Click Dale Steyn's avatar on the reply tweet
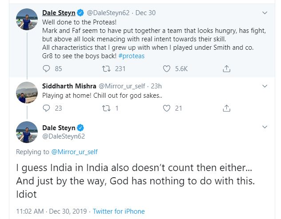Viewport: 281px width, 219px height. click(x=26, y=132)
